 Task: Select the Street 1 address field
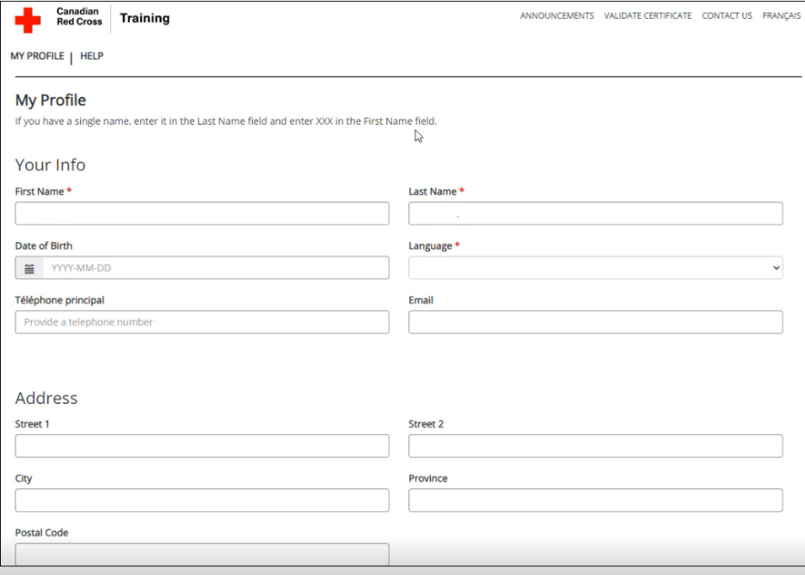tap(200, 445)
